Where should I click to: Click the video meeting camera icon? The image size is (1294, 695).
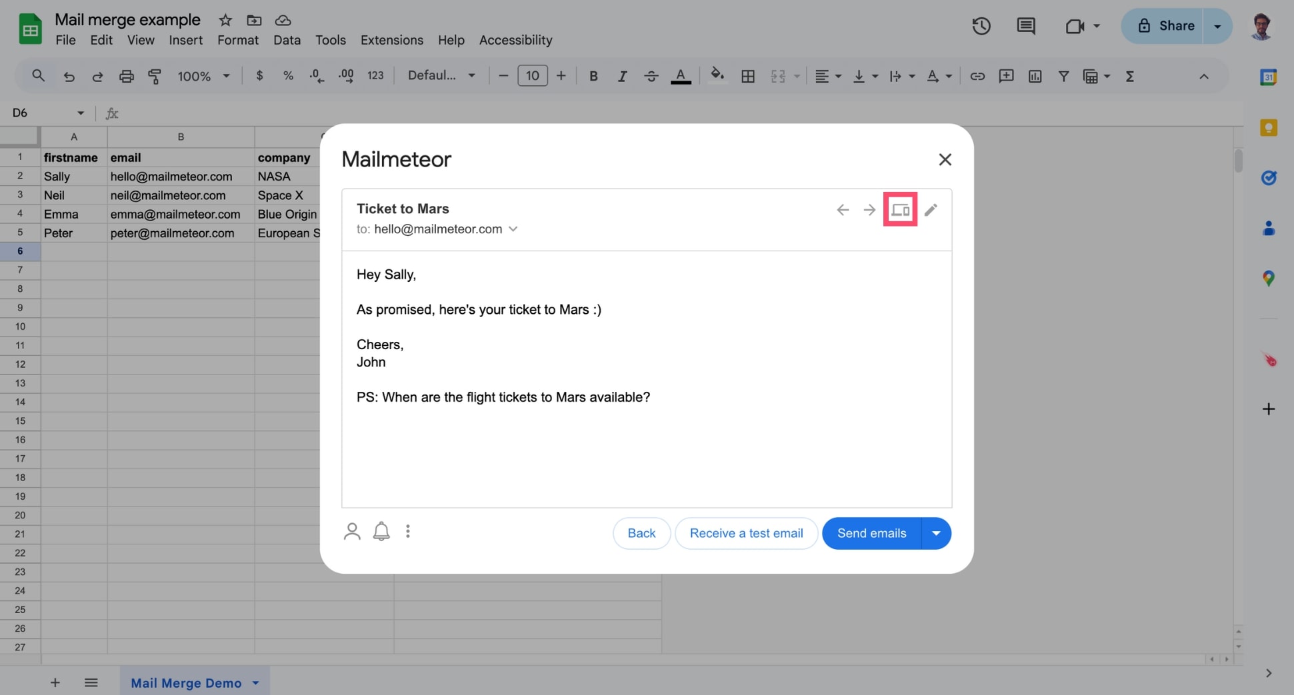[x=1074, y=26]
